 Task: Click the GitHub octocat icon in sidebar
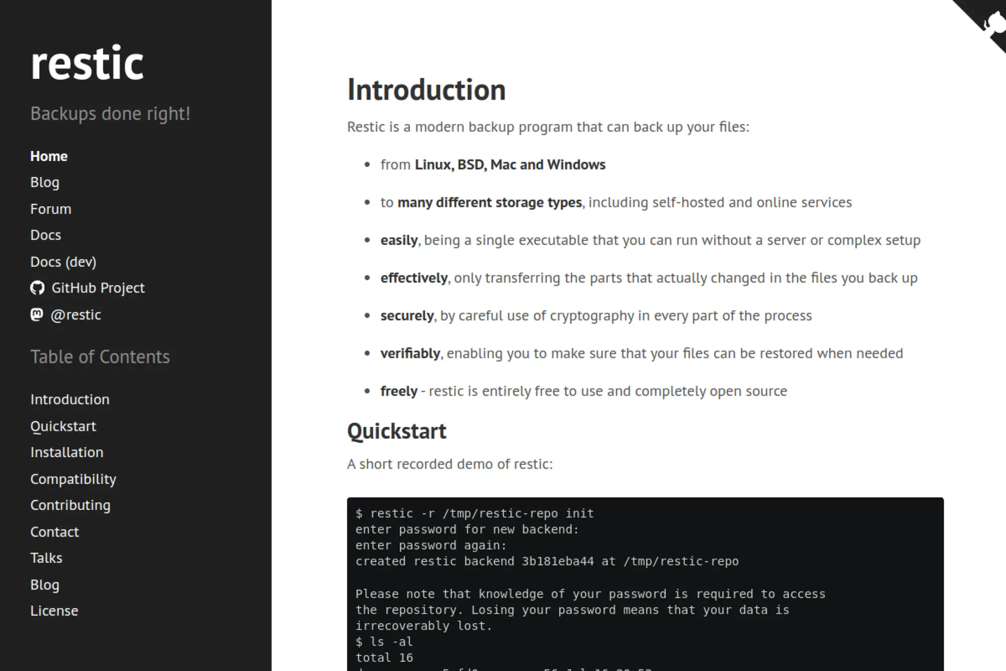37,288
